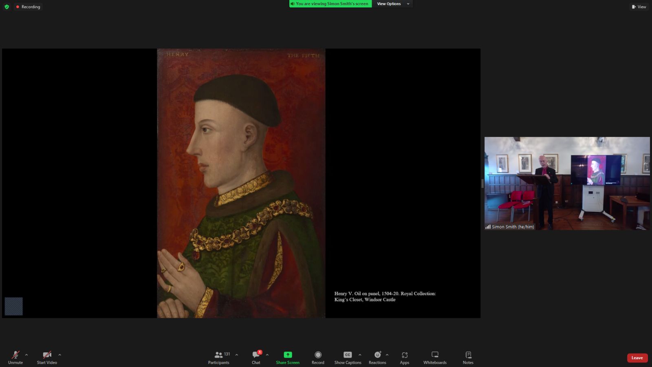Image resolution: width=652 pixels, height=367 pixels.
Task: Open the View Options dropdown
Action: tap(393, 4)
